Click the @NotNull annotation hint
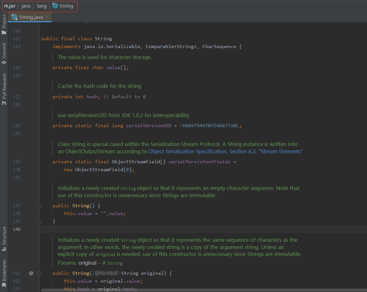The image size is (367, 292). [106, 273]
